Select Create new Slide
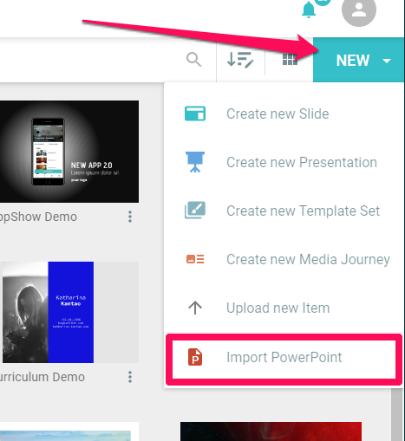The height and width of the screenshot is (441, 405). pyautogui.click(x=284, y=113)
